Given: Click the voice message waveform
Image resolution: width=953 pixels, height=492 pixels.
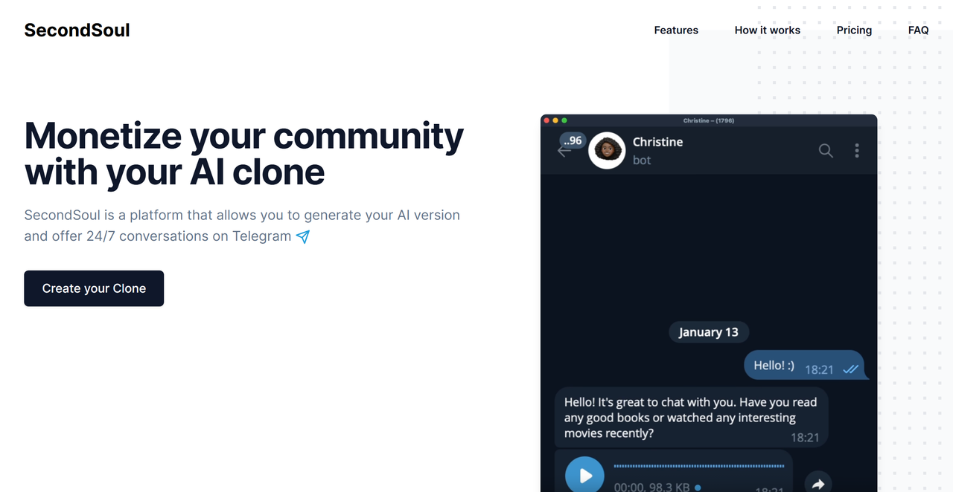Looking at the screenshot, I should [699, 466].
